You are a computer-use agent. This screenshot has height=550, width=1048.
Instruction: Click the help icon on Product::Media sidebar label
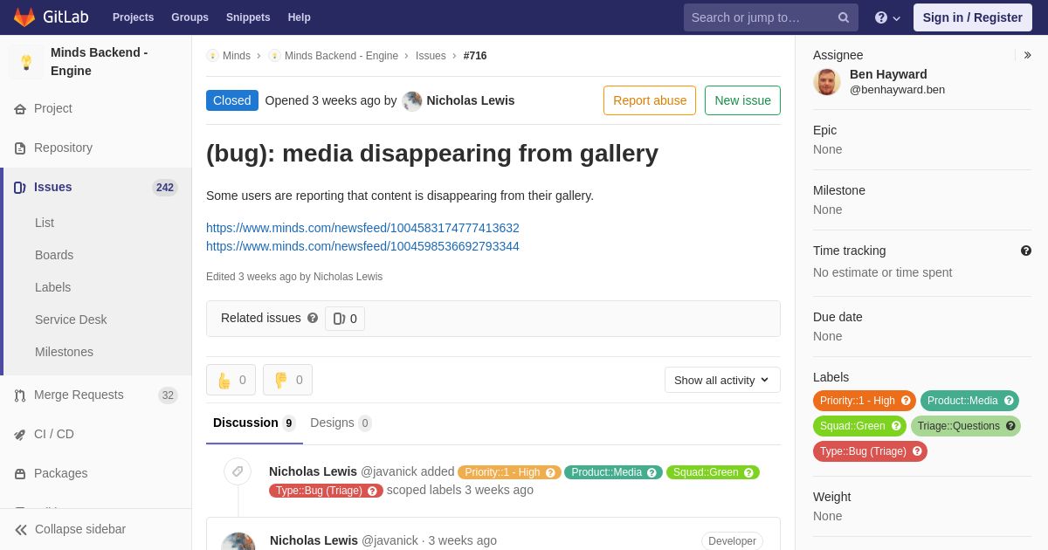tap(1009, 401)
